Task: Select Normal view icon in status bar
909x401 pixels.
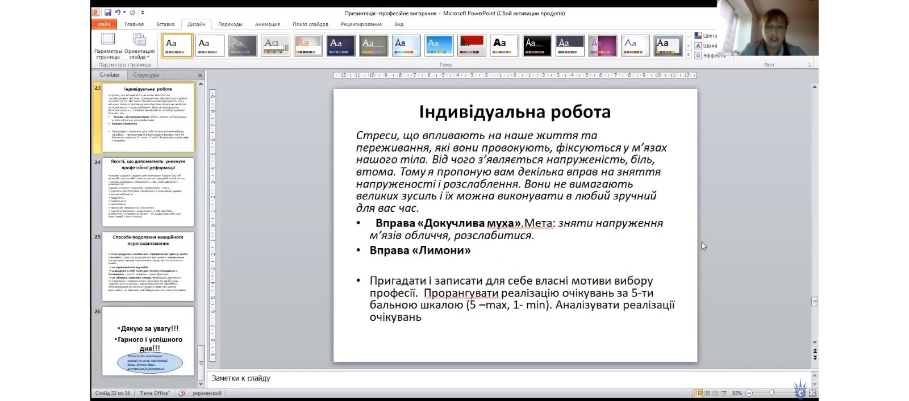Action: 698,393
